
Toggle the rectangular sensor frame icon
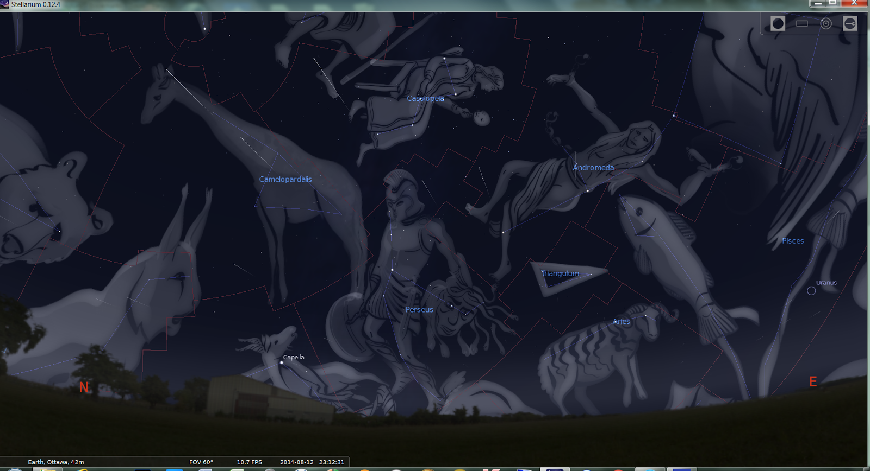[802, 23]
